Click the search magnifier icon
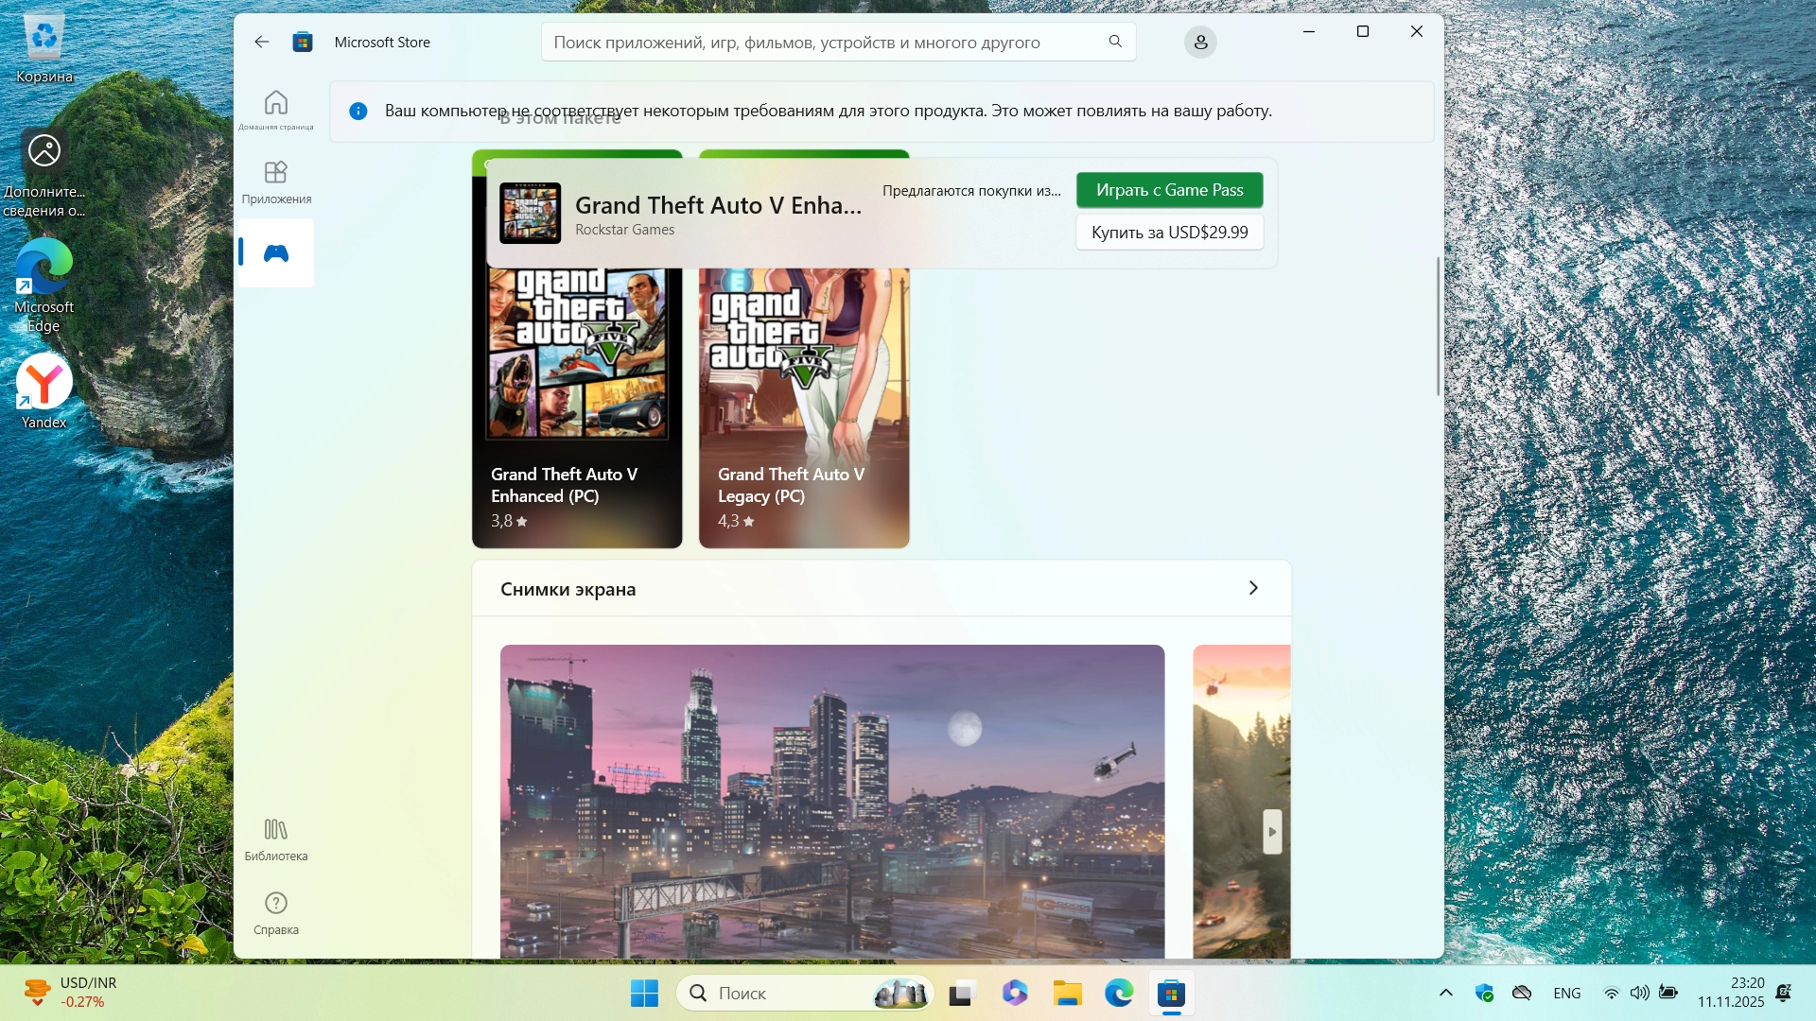1816x1021 pixels. 1115,42
